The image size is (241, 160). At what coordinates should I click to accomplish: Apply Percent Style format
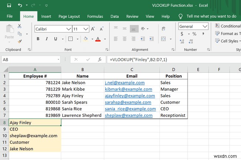(x=194, y=34)
